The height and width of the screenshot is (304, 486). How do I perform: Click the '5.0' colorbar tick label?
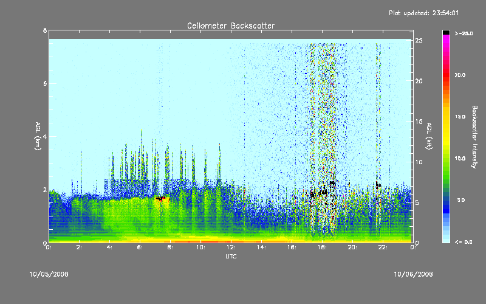(461, 200)
